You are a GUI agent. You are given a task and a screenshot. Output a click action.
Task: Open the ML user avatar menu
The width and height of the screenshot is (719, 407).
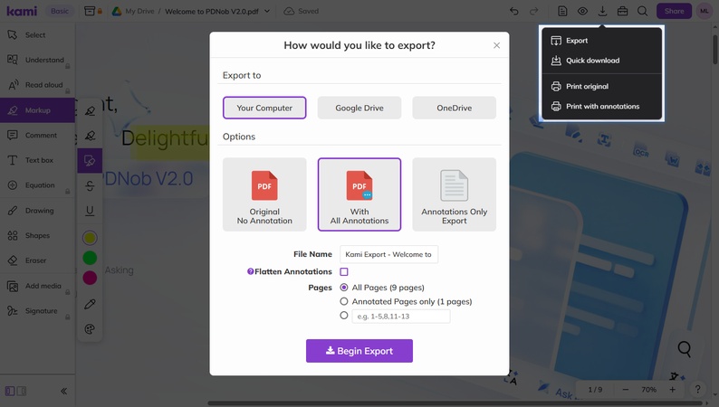[705, 11]
